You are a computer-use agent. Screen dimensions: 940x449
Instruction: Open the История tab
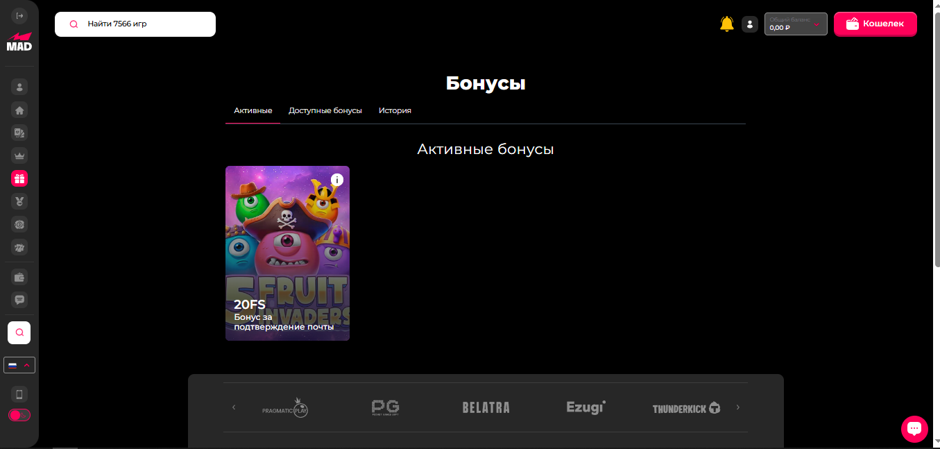(x=395, y=111)
